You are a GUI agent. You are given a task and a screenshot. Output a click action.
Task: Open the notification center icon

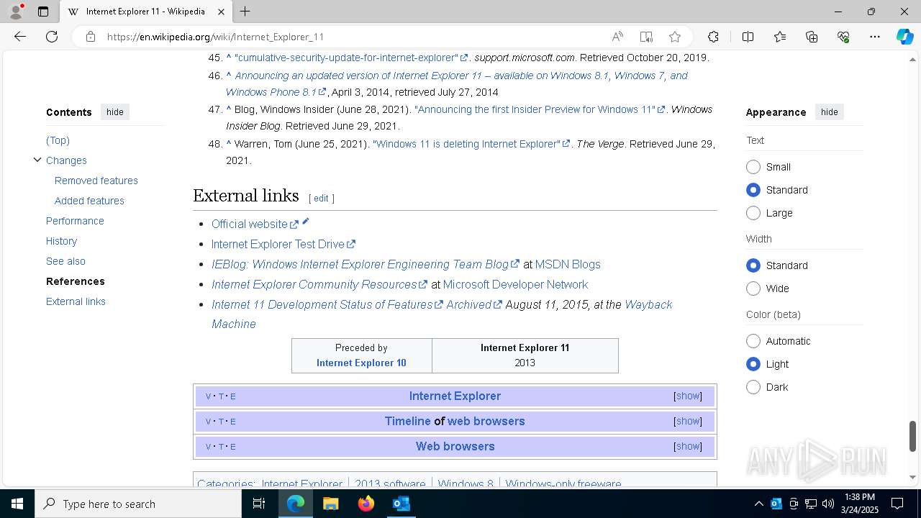tap(897, 504)
